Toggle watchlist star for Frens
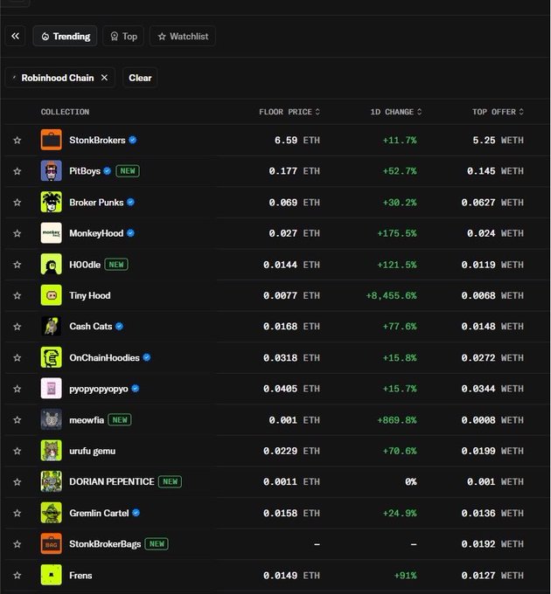 [17, 575]
